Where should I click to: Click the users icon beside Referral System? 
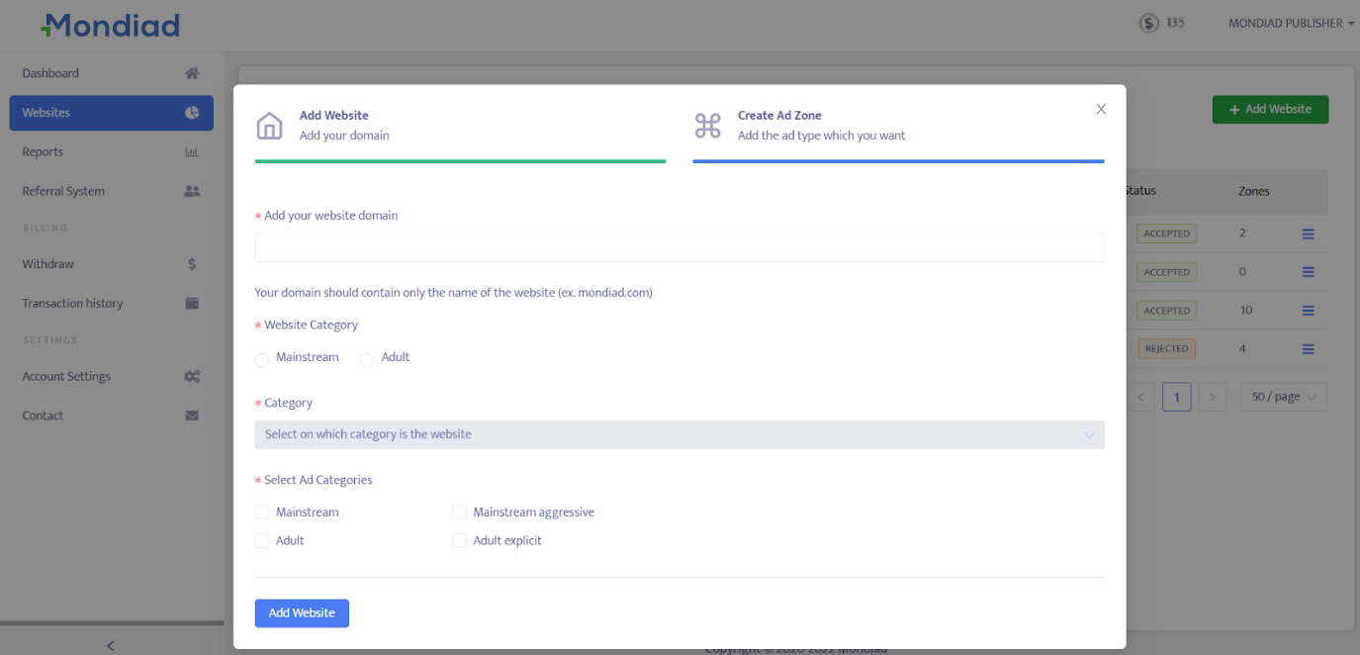point(192,192)
